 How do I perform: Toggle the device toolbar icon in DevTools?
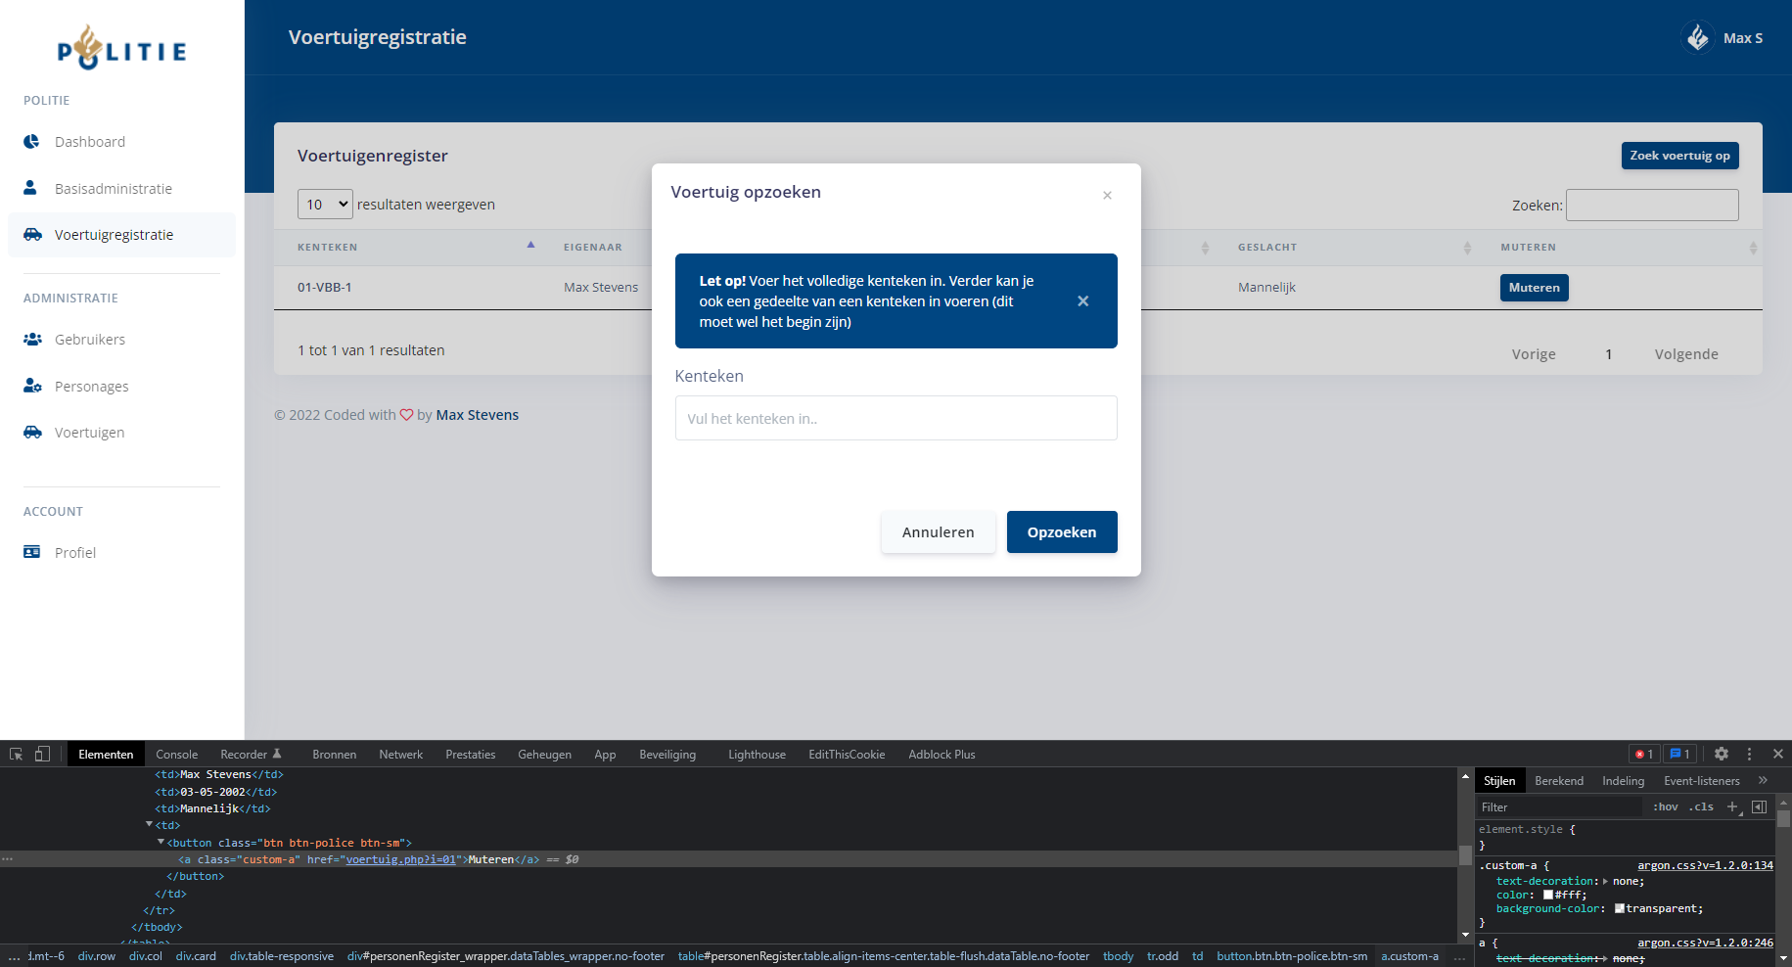pos(42,754)
